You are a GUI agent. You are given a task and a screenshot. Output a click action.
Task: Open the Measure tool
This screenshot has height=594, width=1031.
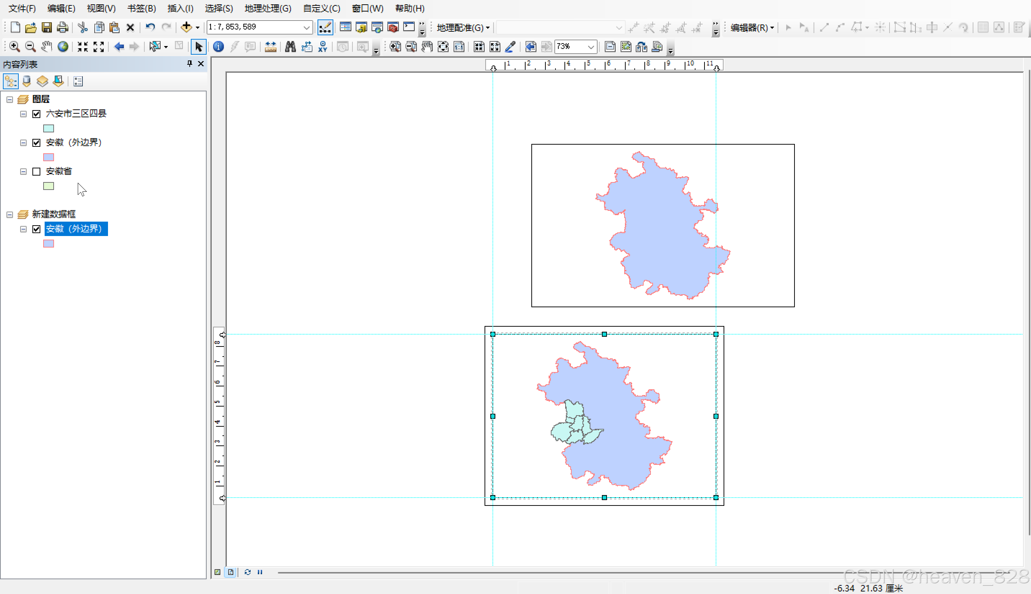[270, 46]
